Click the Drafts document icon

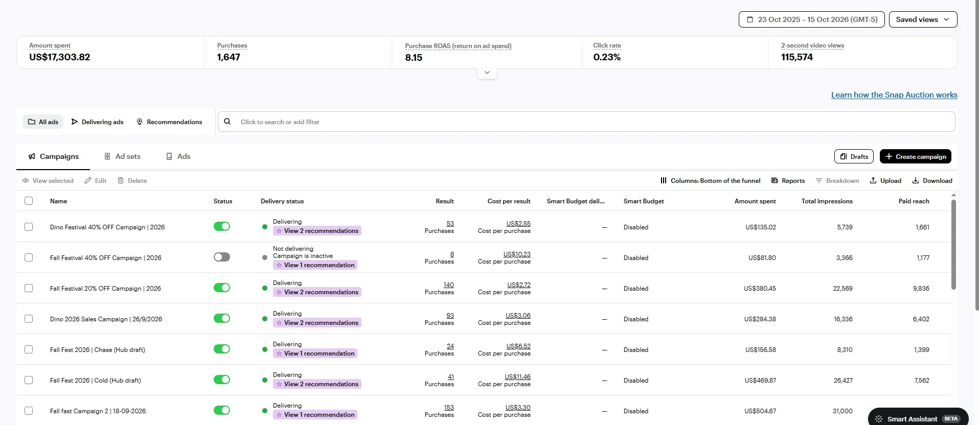click(844, 156)
